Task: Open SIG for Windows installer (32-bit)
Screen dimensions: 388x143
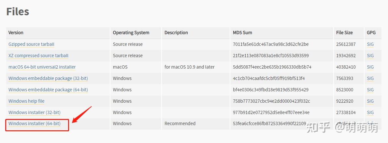Action: pyautogui.click(x=370, y=112)
